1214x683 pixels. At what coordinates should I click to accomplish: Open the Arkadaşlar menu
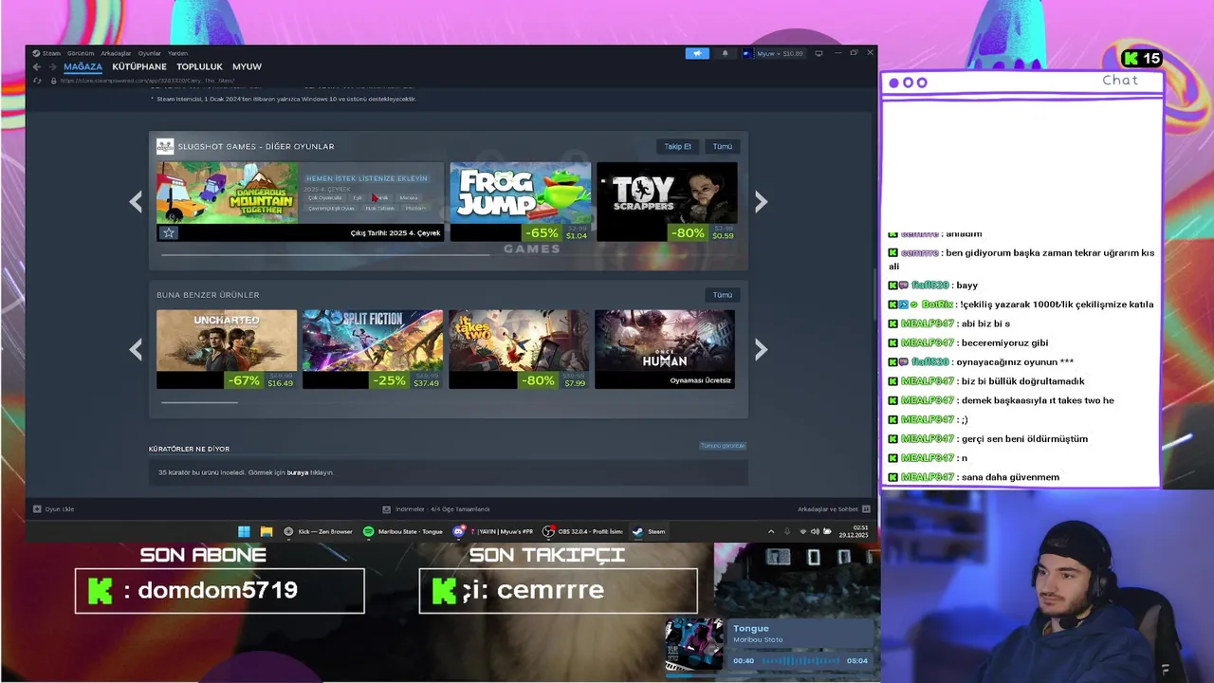[x=116, y=53]
